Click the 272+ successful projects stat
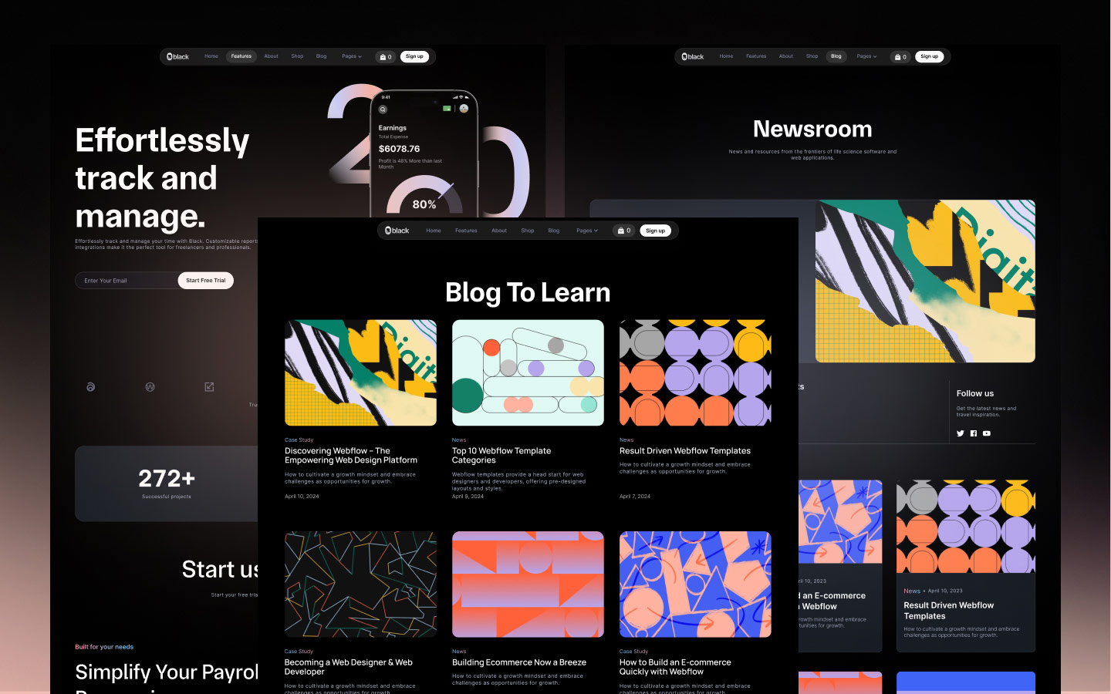 167,483
